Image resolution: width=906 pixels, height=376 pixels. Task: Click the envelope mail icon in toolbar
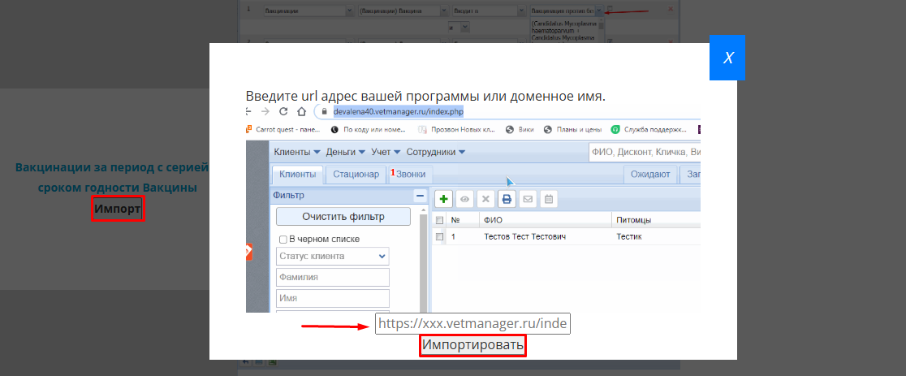point(528,198)
